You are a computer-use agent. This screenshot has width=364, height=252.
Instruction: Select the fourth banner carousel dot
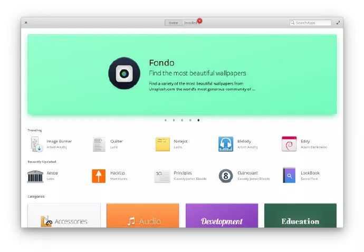190,120
